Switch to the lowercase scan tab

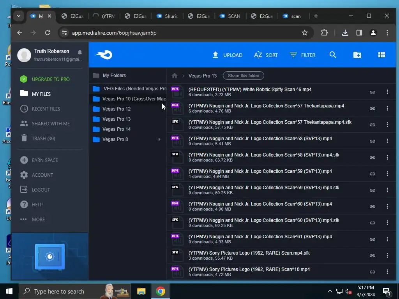pos(292,16)
